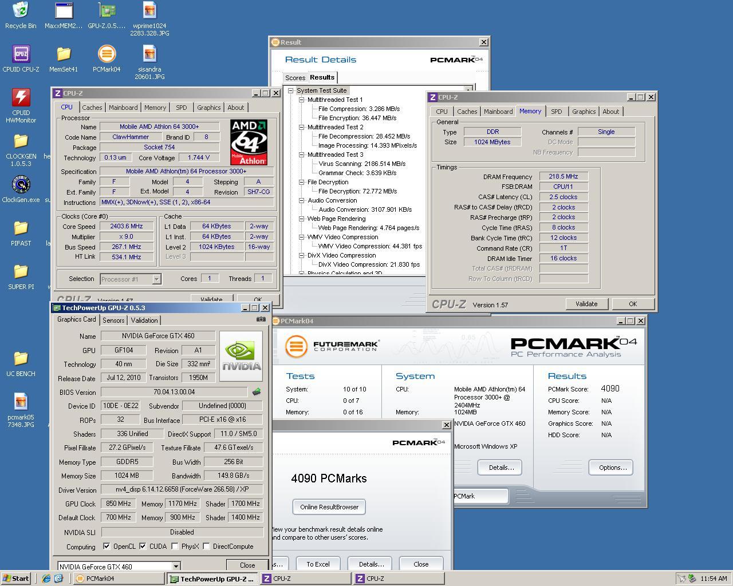The height and width of the screenshot is (586, 733).
Task: Switch to Caches tab in left CPU-Z
Action: click(x=92, y=108)
